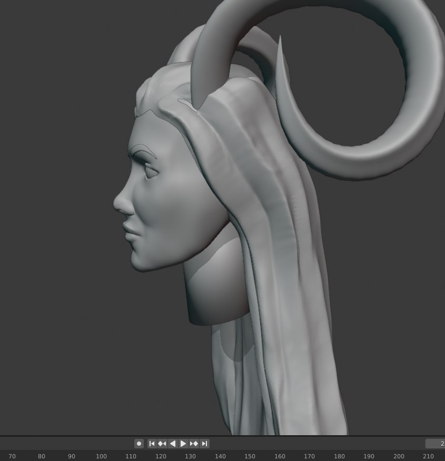This screenshot has width=445, height=461.
Task: Jump to the next keyframe
Action: [x=194, y=444]
